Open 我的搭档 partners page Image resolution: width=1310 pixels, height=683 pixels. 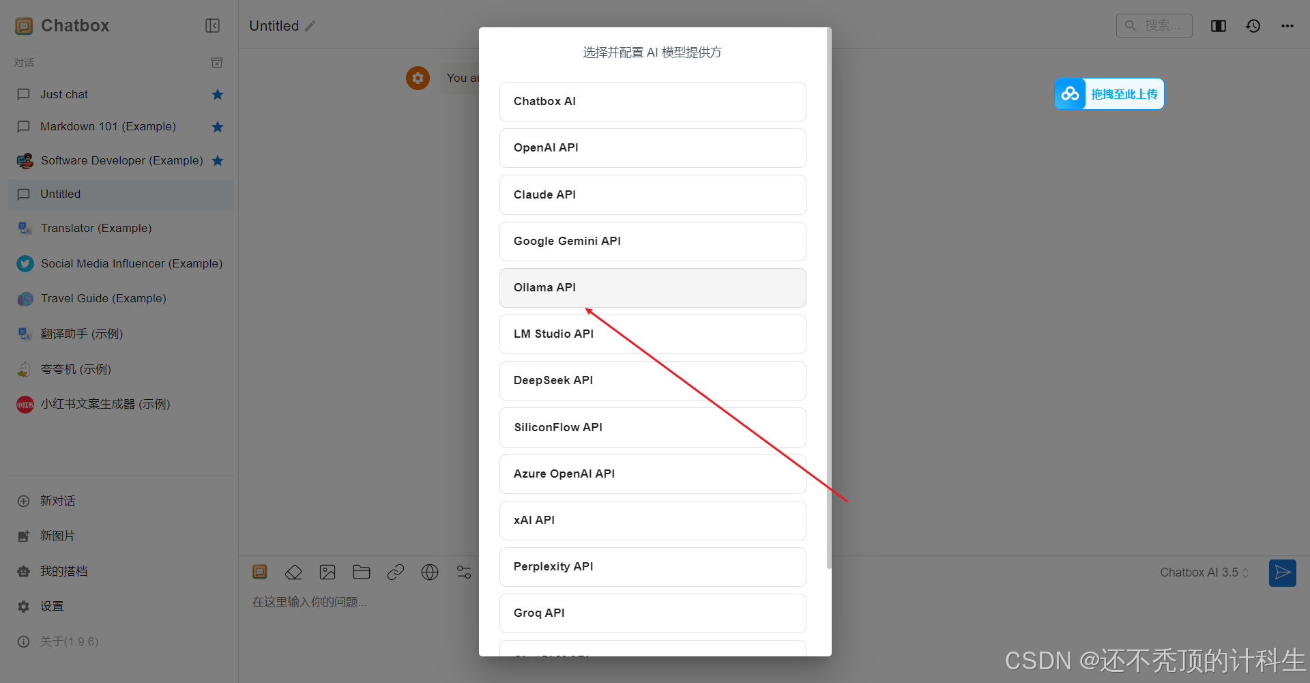coord(121,571)
